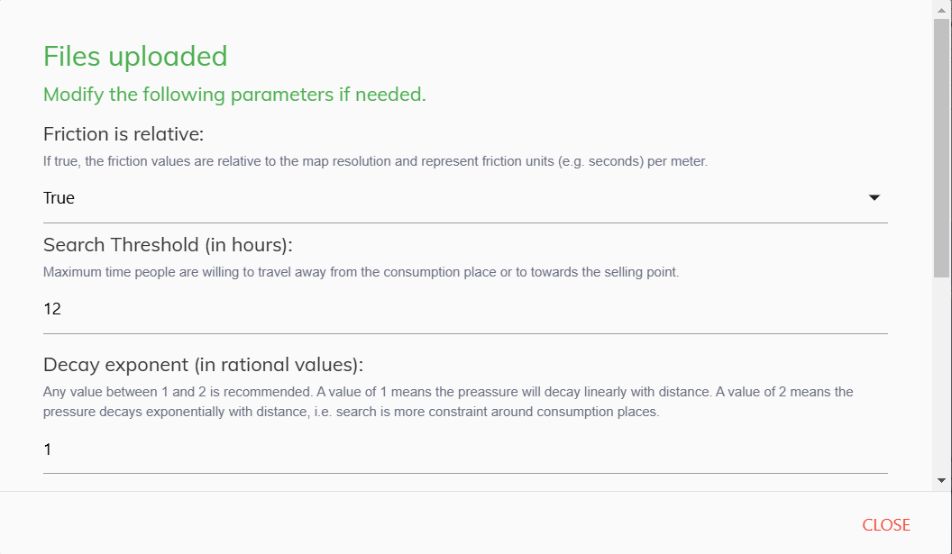
Task: Click the 'Any value between 1 and 2' sentence
Action: click(270, 392)
